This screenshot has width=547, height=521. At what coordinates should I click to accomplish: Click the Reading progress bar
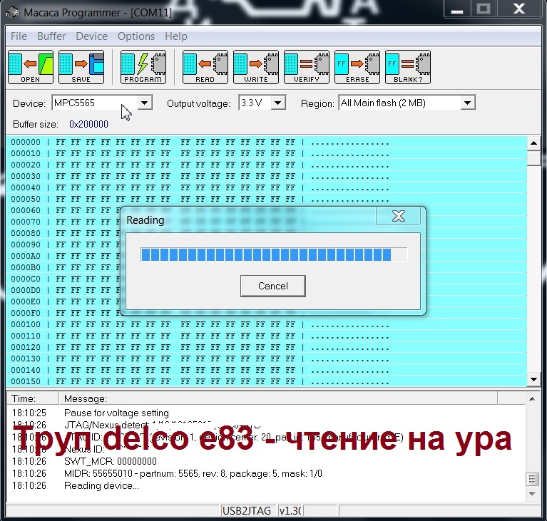tap(273, 254)
